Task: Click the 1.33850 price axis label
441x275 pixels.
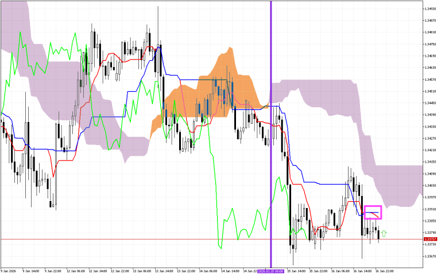Action: click(431, 221)
